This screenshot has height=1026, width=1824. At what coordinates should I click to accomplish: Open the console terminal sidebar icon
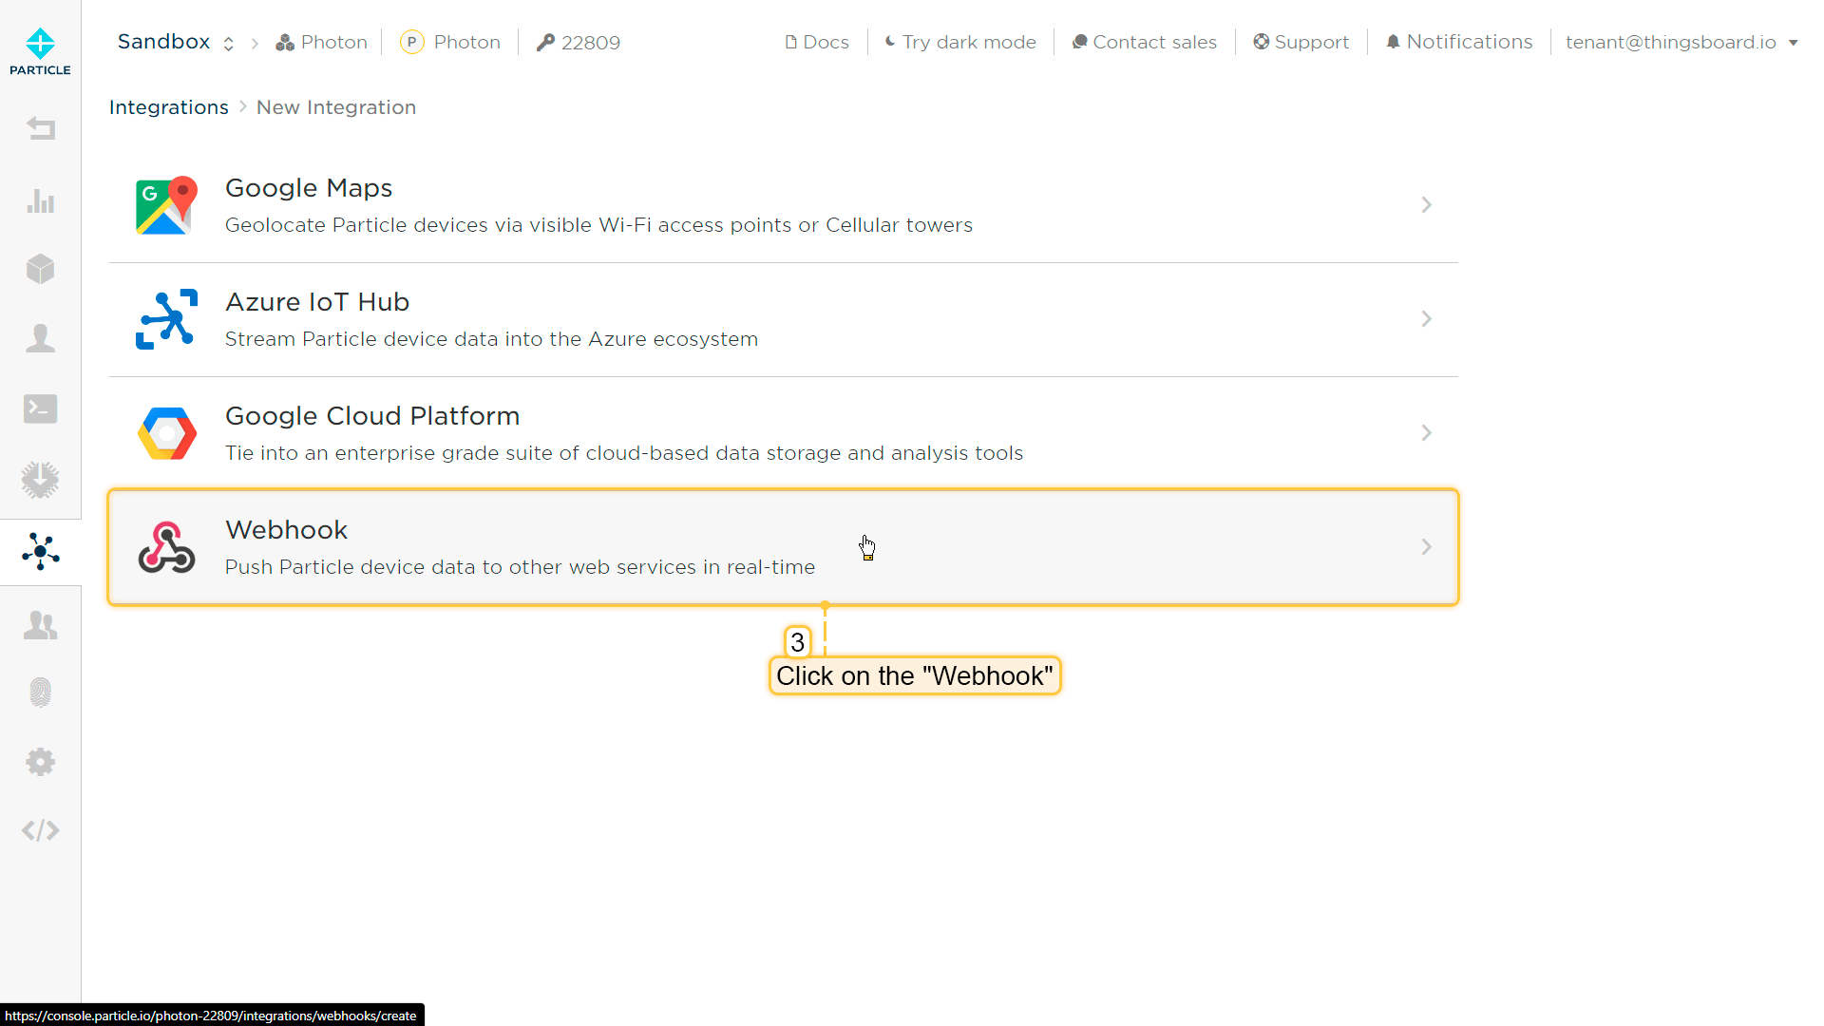(40, 408)
